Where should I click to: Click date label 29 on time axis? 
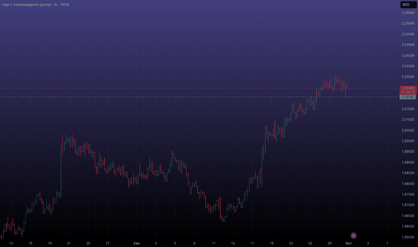coord(330,243)
